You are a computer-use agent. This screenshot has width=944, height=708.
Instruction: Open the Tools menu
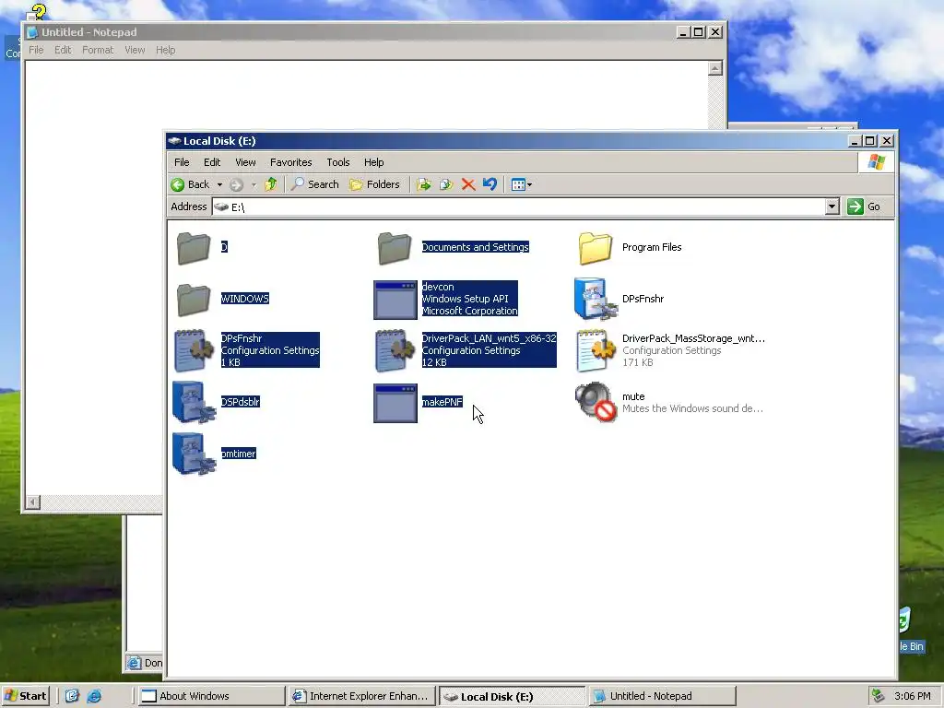point(337,162)
